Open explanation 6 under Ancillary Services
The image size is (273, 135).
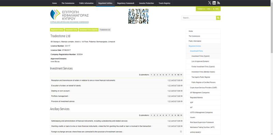point(166,115)
